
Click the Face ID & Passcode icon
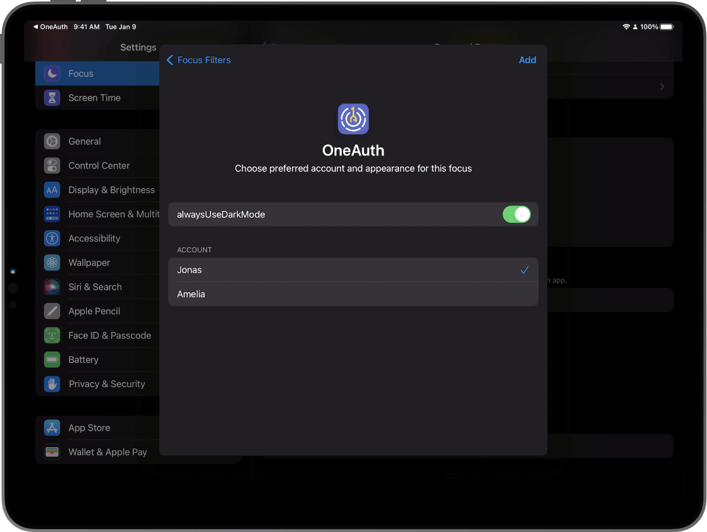click(x=52, y=335)
